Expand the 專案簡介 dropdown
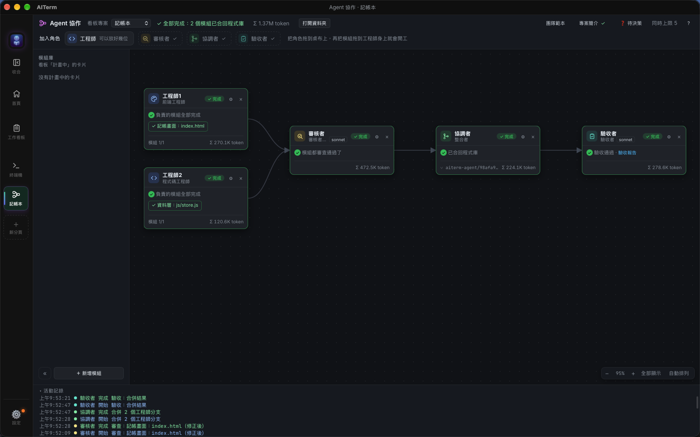This screenshot has height=437, width=700. click(592, 23)
